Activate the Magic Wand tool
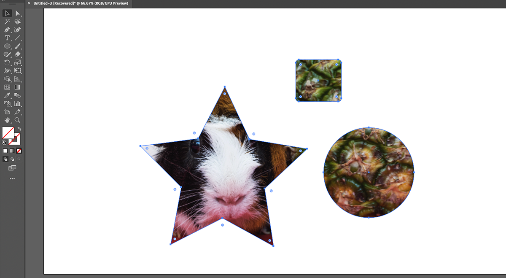506x278 pixels. tap(7, 21)
